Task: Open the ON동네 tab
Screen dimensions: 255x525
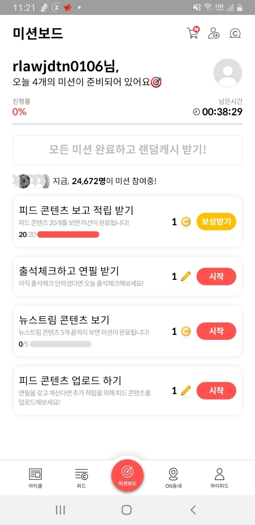Action: (174, 478)
